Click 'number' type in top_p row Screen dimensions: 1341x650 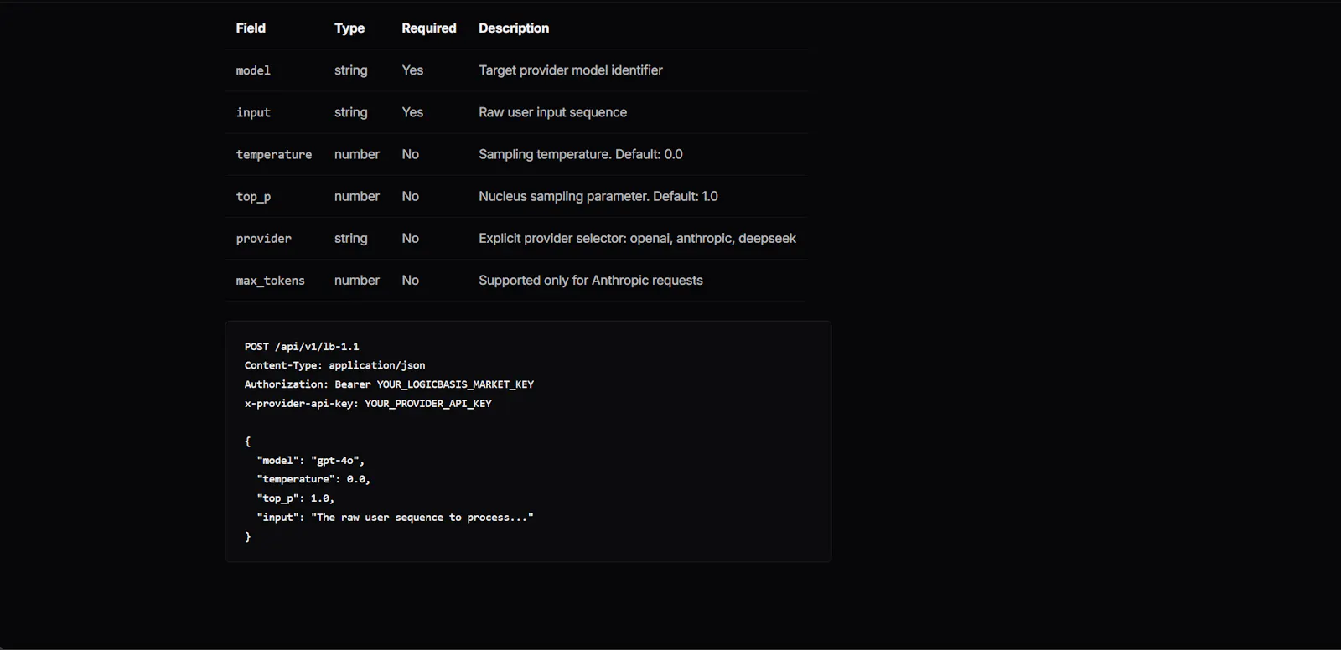click(357, 196)
